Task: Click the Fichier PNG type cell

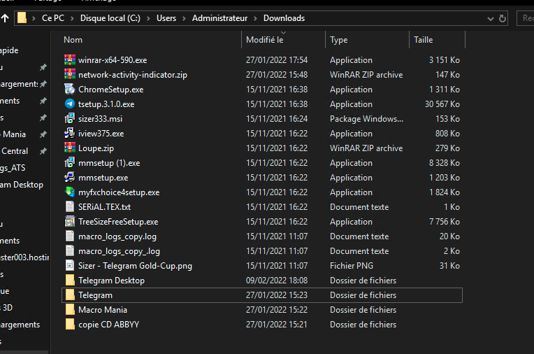Action: coord(352,266)
